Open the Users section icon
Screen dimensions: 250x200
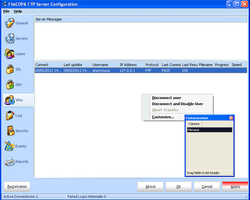[9, 54]
